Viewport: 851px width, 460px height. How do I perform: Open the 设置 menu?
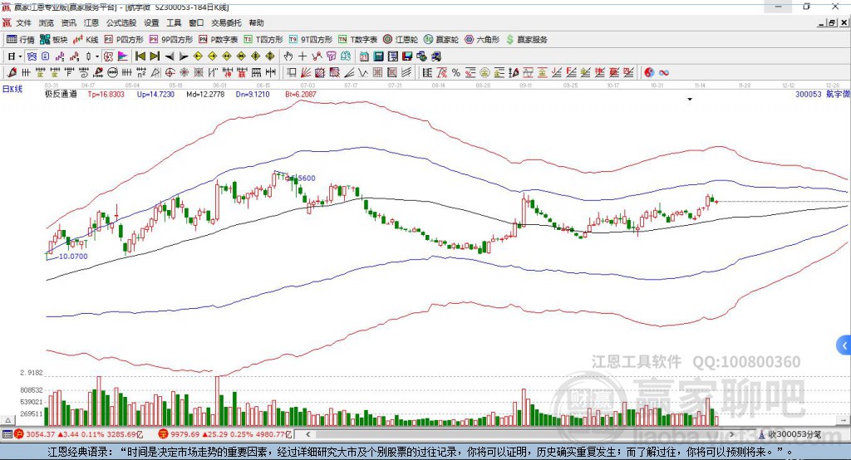tap(151, 22)
